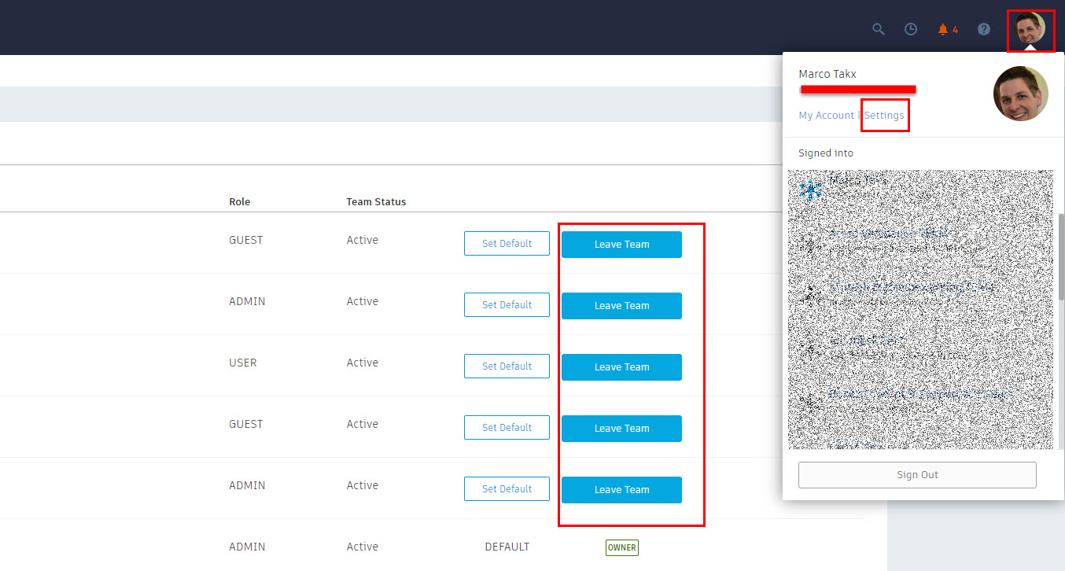
Task: Click the circular profile photo in the dropdown
Action: tap(1020, 93)
